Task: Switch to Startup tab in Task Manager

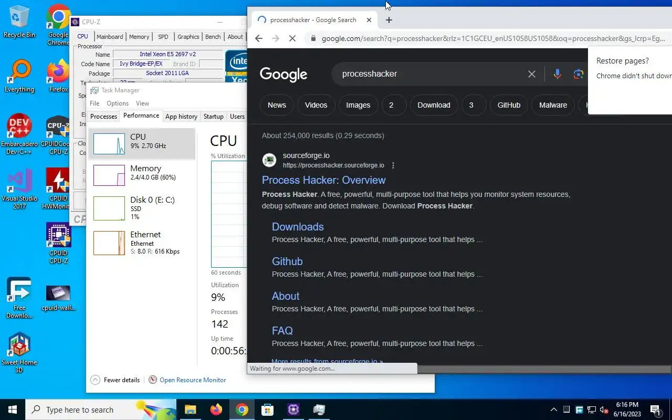Action: 214,117
